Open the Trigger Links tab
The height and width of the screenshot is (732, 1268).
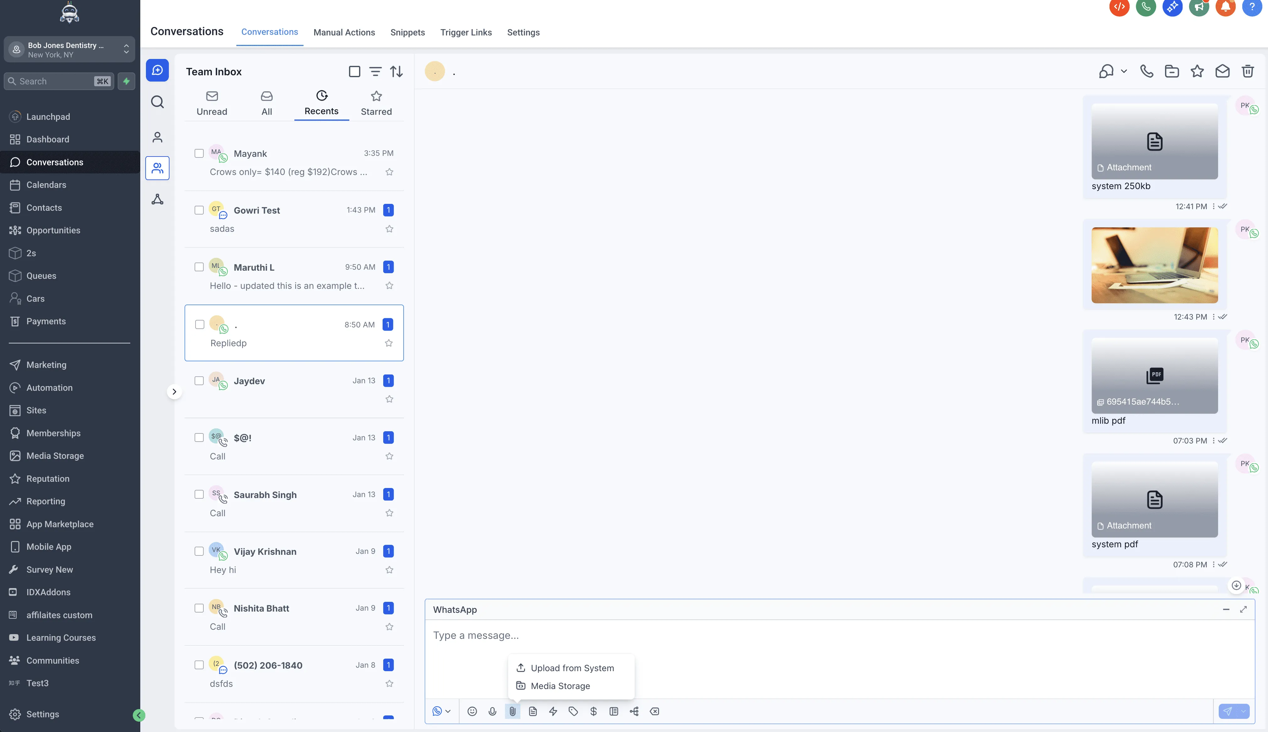(x=465, y=32)
